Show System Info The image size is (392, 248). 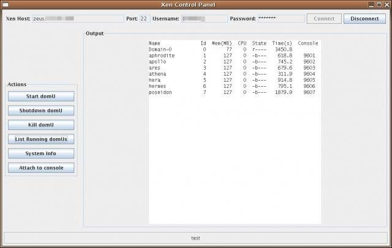[41, 153]
